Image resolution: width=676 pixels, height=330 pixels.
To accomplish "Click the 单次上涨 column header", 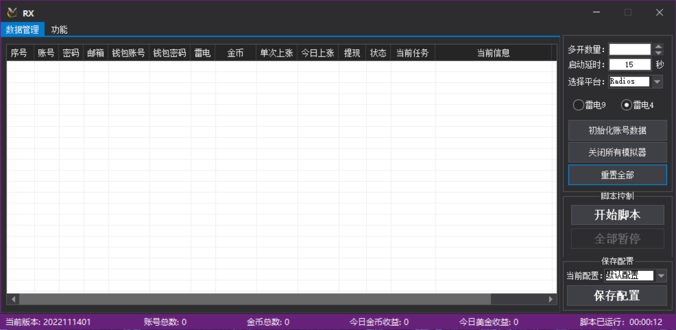I will coord(277,53).
